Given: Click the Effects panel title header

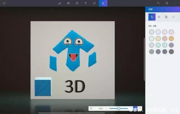Looking at the screenshot, I should [x=163, y=9].
